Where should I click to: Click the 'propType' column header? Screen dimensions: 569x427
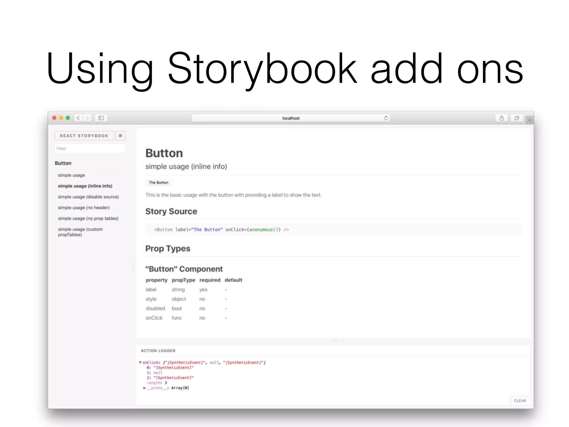183,280
